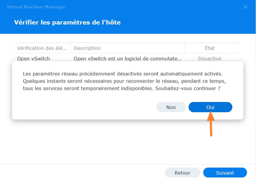
Task: Click the Désactivé status cell
Action: [x=210, y=59]
